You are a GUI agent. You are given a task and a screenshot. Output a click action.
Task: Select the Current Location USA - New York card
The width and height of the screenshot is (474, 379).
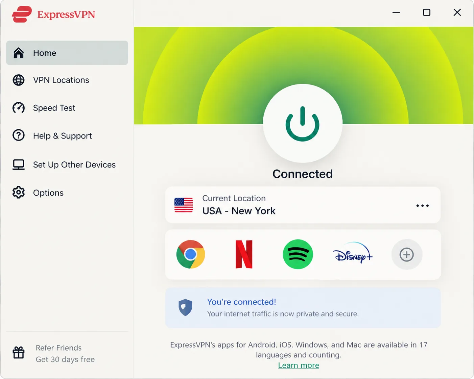point(303,205)
